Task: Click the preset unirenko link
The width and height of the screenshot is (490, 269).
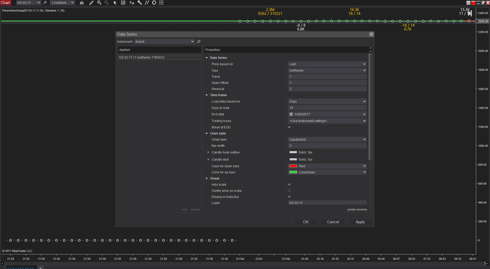Action: (x=357, y=209)
